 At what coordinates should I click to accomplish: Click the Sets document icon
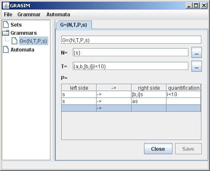(x=6, y=24)
